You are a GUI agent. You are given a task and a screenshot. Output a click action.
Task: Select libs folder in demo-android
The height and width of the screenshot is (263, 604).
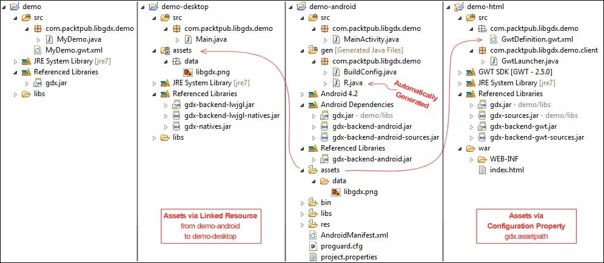pos(326,213)
